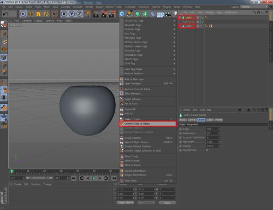This screenshot has height=210, width=273.
Task: Play the animation forward
Action: [x=93, y=178]
